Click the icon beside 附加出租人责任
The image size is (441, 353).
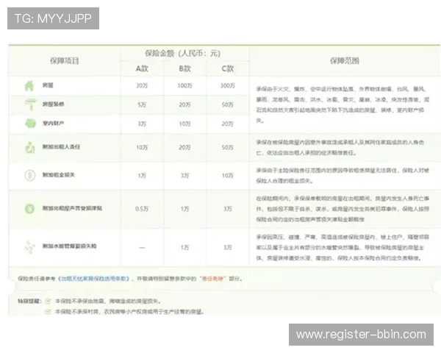[x=30, y=147]
